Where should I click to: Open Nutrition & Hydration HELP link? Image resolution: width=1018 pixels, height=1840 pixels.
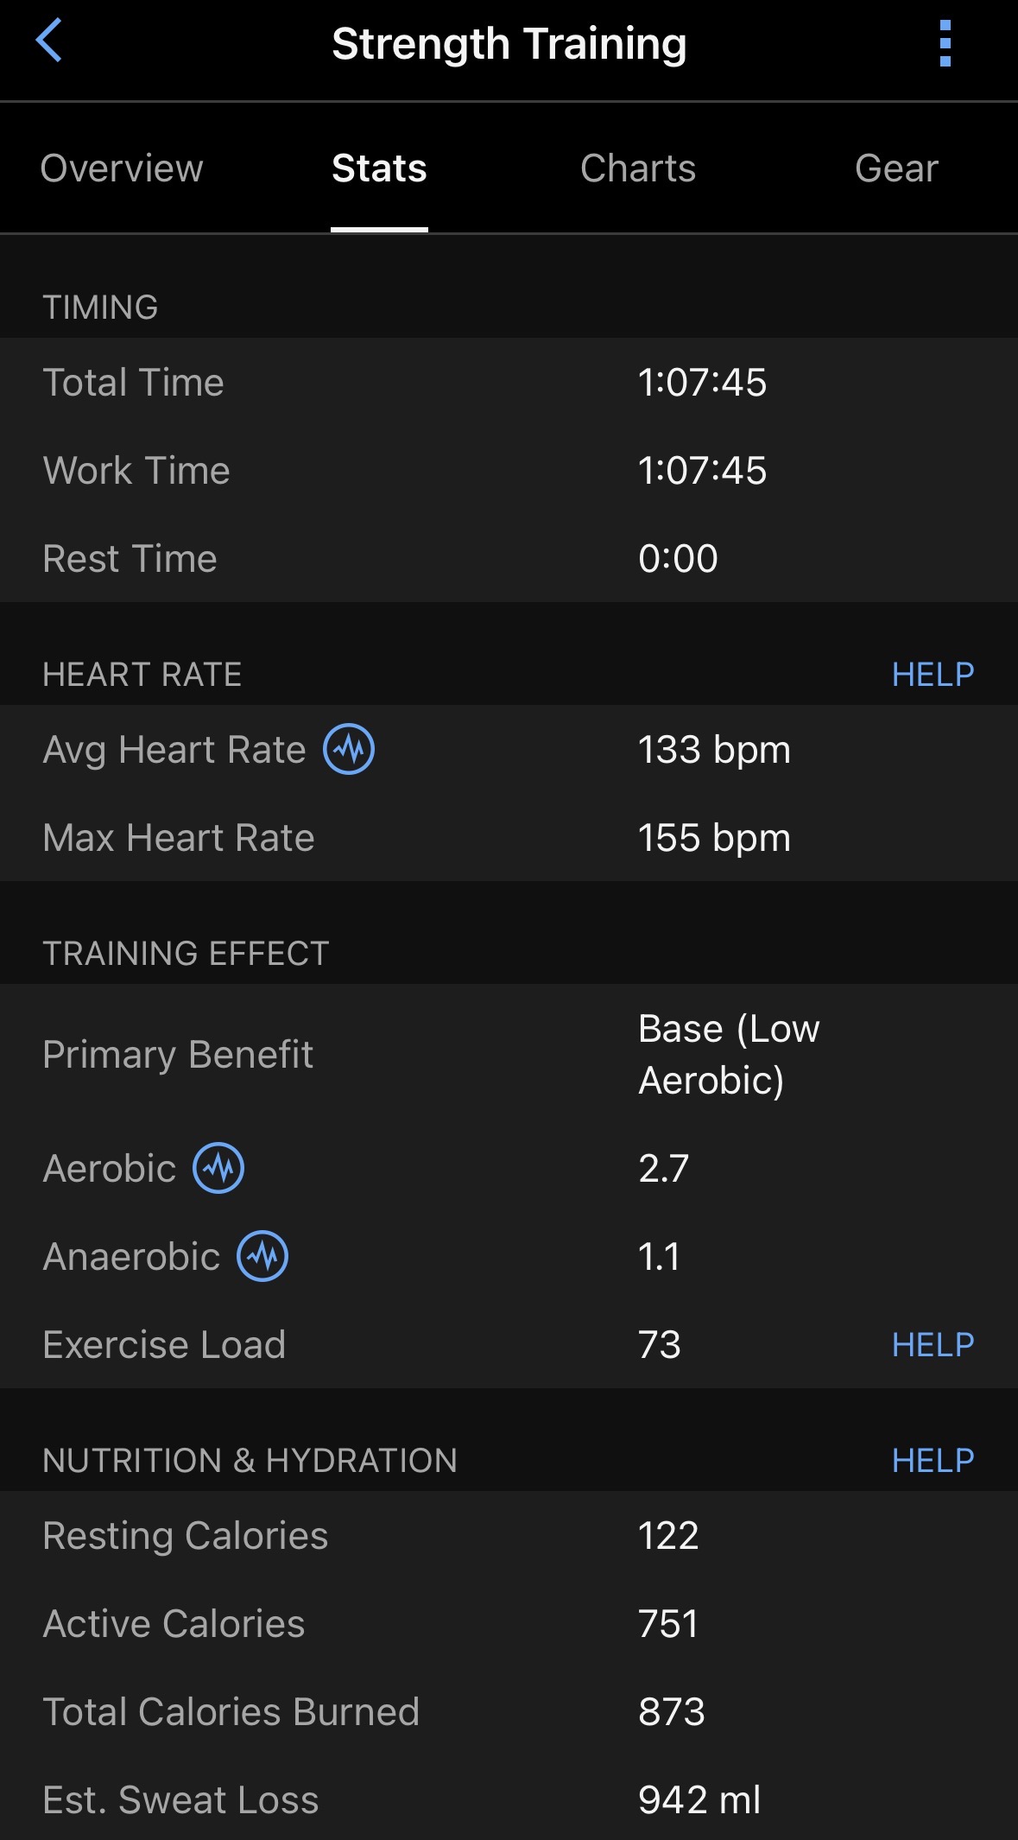coord(933,1460)
